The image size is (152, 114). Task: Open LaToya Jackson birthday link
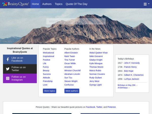(x=131, y=79)
